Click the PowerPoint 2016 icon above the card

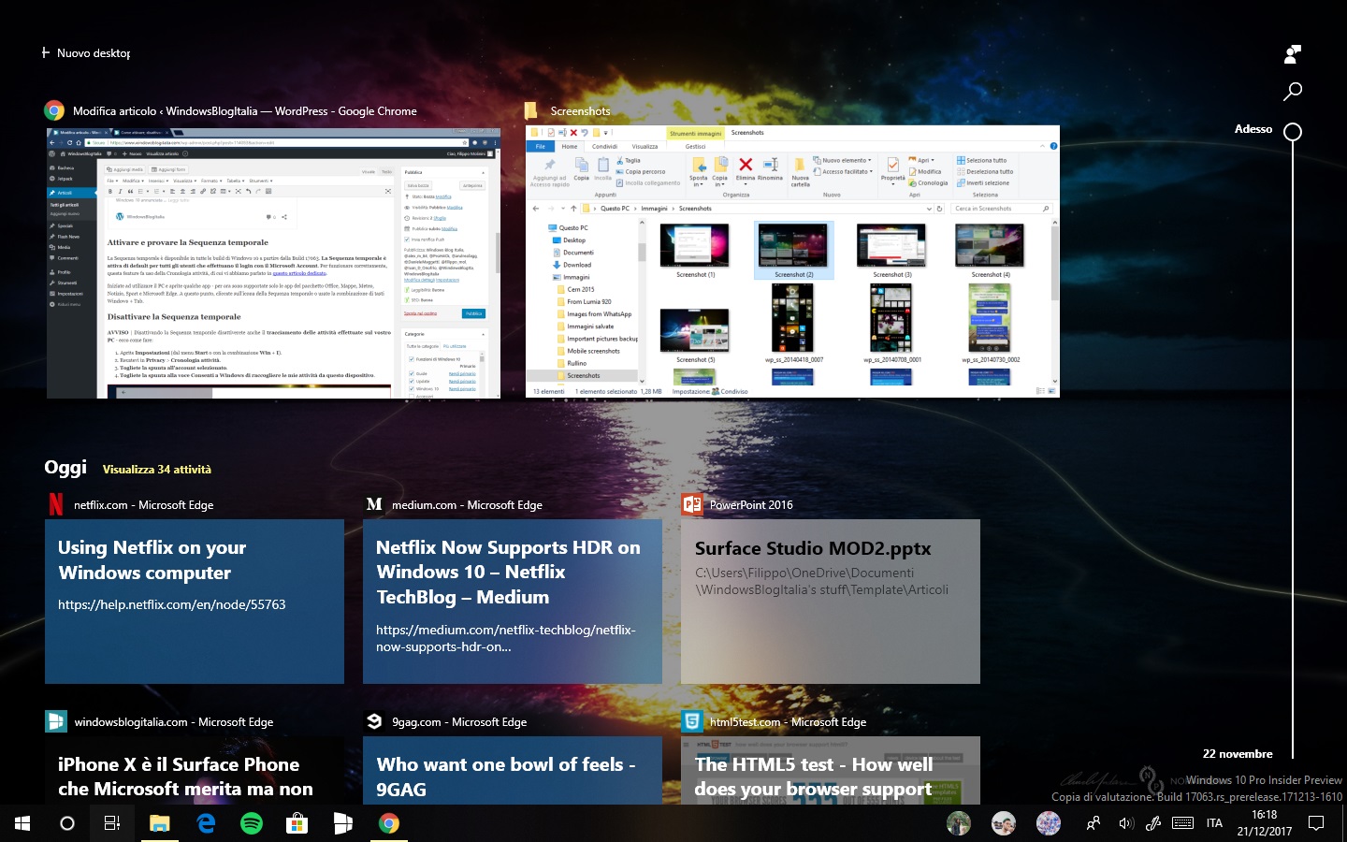pos(692,505)
